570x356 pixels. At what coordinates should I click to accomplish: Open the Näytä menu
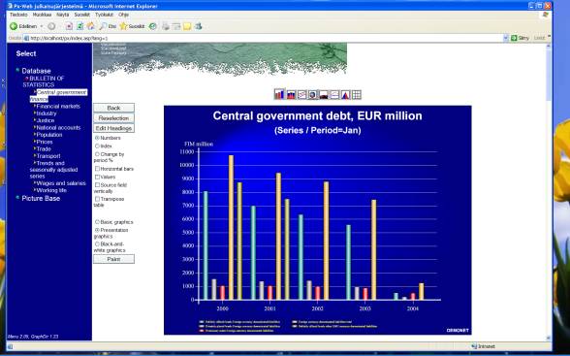click(x=62, y=15)
